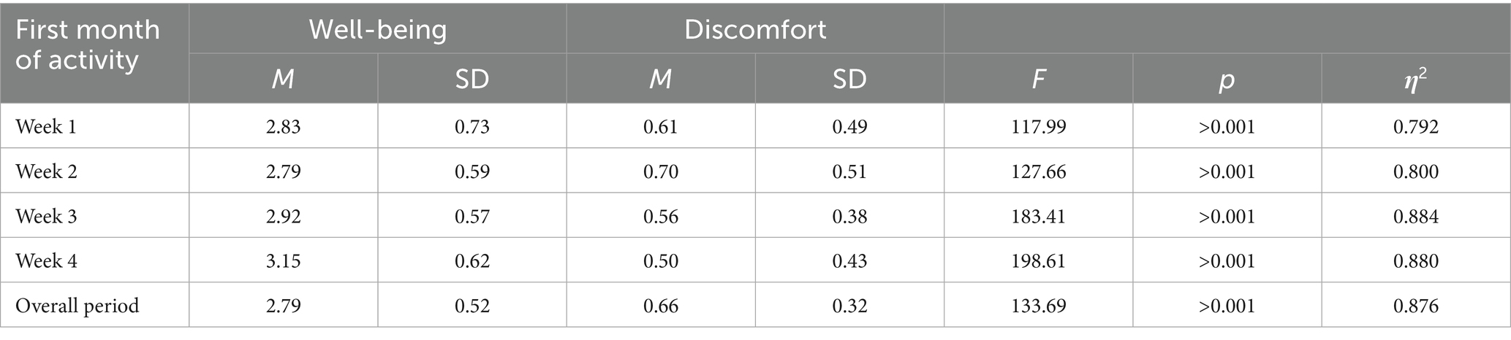Select the Well-being column header
The width and height of the screenshot is (1511, 340).
(377, 29)
